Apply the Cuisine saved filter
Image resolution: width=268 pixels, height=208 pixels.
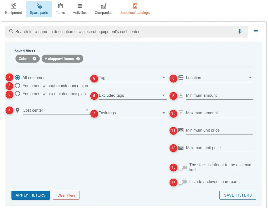(x=25, y=59)
